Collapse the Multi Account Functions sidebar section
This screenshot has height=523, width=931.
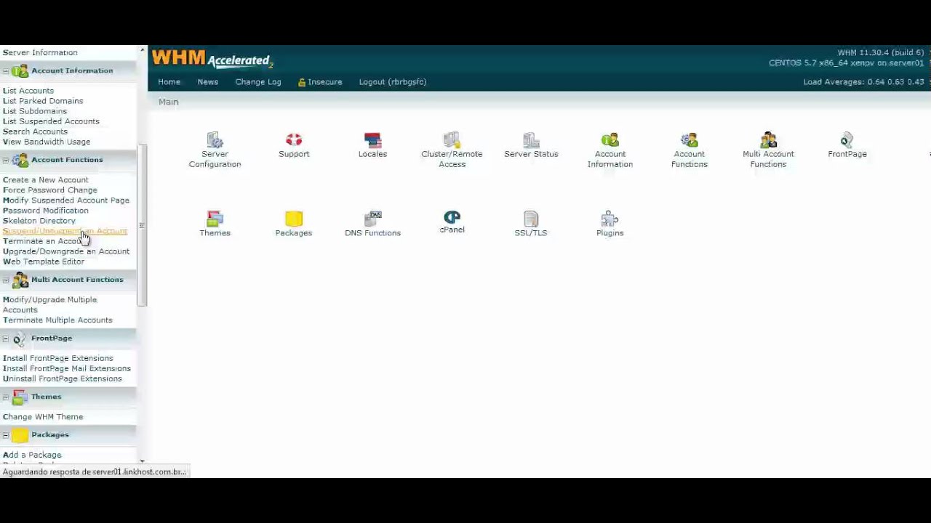tap(6, 280)
